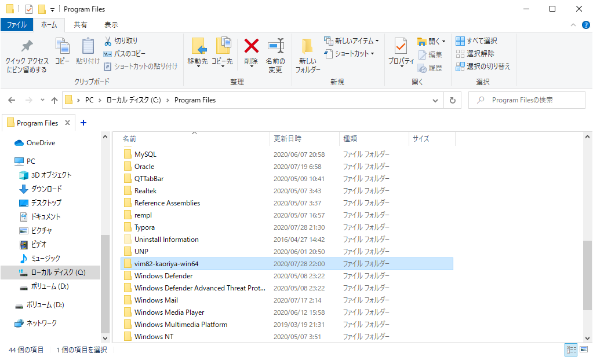This screenshot has height=357, width=593.
Task: Sort by the 種類 column header
Action: [x=374, y=138]
